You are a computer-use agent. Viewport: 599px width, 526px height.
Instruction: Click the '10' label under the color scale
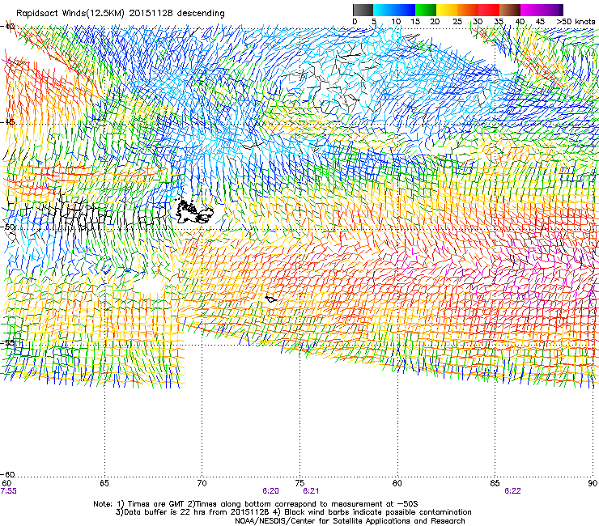pyautogui.click(x=396, y=22)
